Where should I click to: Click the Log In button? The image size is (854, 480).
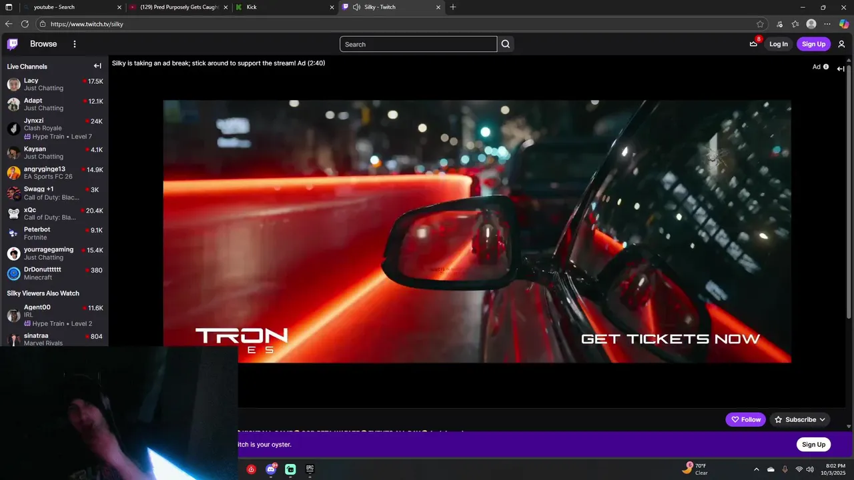coord(779,44)
